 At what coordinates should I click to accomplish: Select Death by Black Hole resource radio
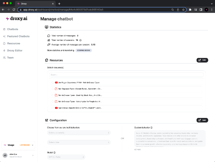(x=53, y=95)
